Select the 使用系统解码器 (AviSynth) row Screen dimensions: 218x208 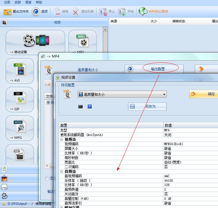click(x=138, y=135)
